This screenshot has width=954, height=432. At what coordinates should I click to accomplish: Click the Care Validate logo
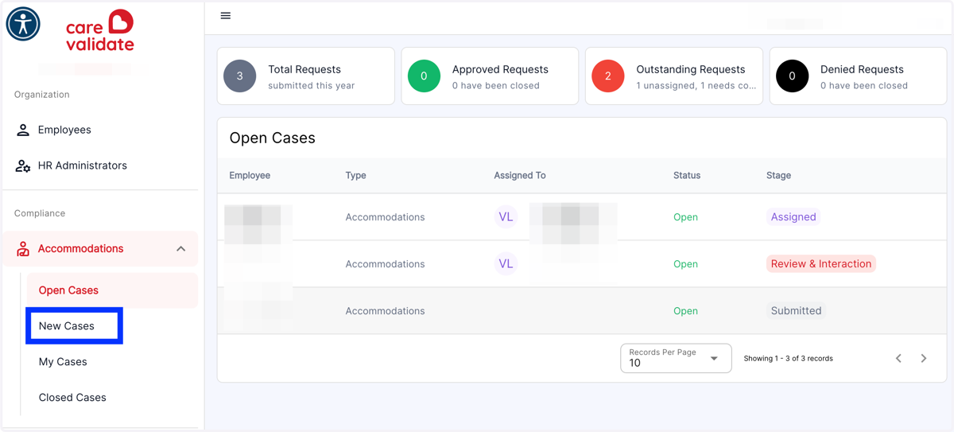pyautogui.click(x=100, y=31)
